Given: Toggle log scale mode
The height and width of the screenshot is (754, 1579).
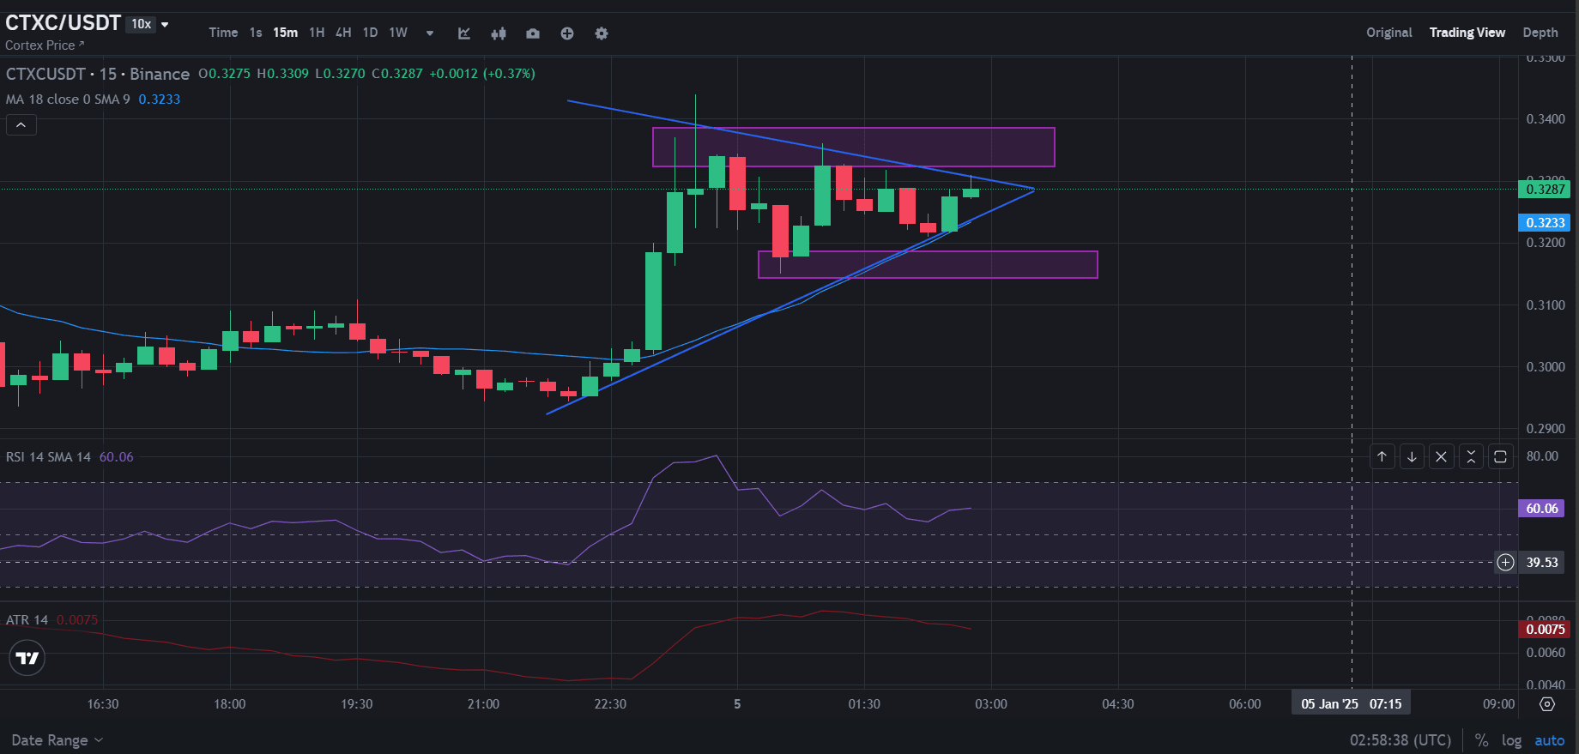Looking at the screenshot, I should 1511,740.
